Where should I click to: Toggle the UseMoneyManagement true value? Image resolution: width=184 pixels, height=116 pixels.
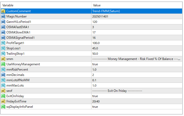coord(95,64)
